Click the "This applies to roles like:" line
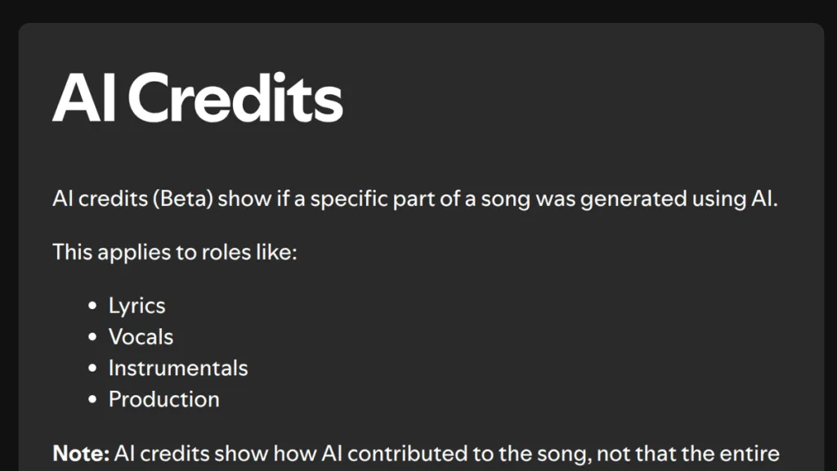837x471 pixels. click(x=174, y=251)
